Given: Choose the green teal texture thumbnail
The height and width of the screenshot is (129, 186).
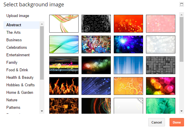Looking at the screenshot, I should pos(160,105).
